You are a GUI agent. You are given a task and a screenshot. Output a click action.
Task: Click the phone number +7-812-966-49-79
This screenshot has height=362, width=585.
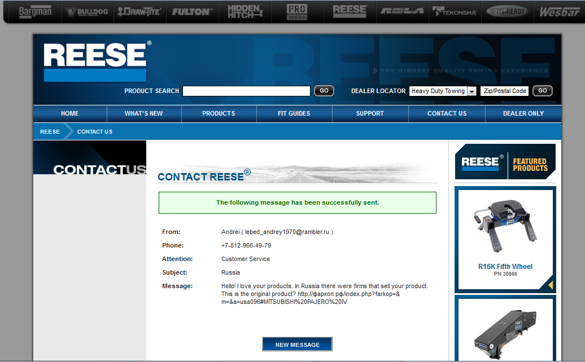click(246, 245)
